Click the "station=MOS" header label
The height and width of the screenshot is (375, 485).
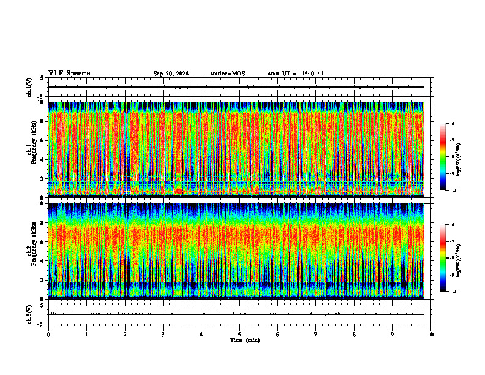click(x=228, y=74)
